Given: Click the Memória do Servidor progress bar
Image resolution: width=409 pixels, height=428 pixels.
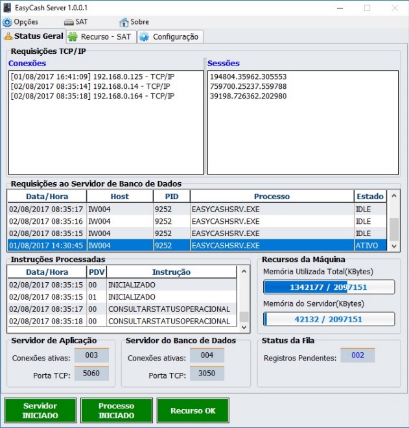Looking at the screenshot, I should click(329, 319).
